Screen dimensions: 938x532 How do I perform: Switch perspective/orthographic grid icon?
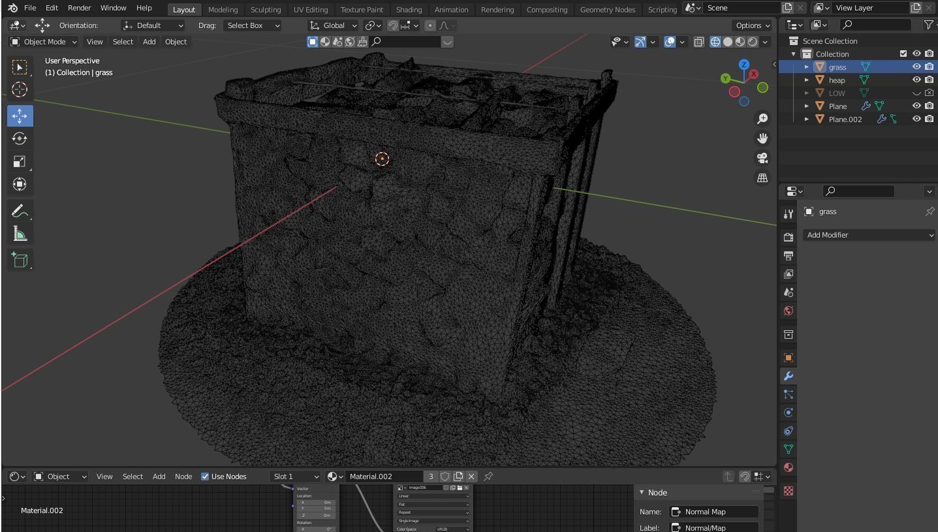click(762, 178)
